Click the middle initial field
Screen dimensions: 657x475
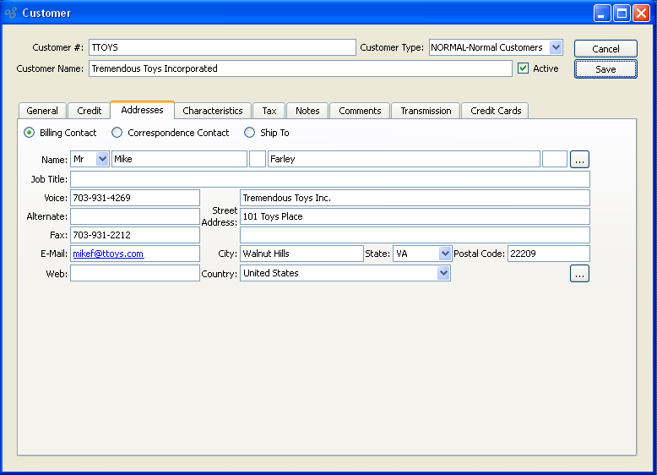tap(258, 159)
